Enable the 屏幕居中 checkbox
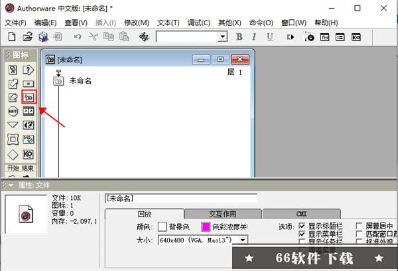The height and width of the screenshot is (271, 398). (359, 226)
